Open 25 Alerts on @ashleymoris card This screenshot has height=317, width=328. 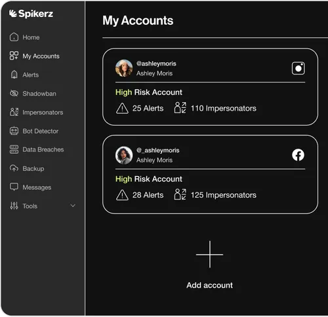click(x=148, y=108)
